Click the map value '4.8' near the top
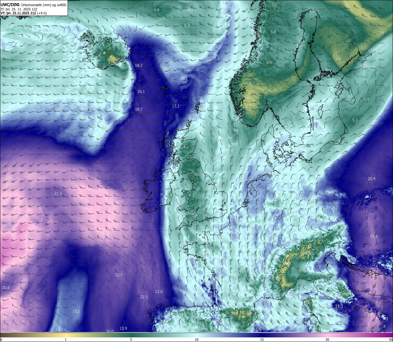The width and height of the screenshot is (393, 342). [156, 10]
